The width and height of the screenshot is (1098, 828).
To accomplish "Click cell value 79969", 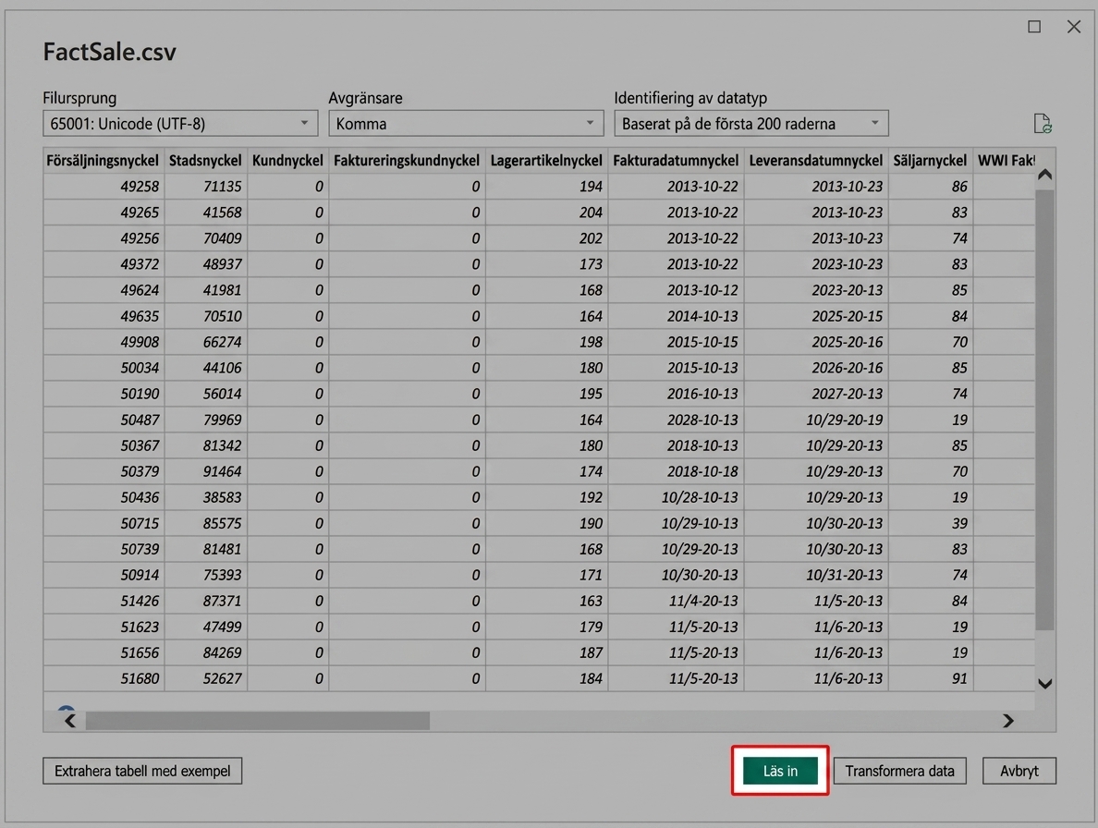I will (223, 420).
